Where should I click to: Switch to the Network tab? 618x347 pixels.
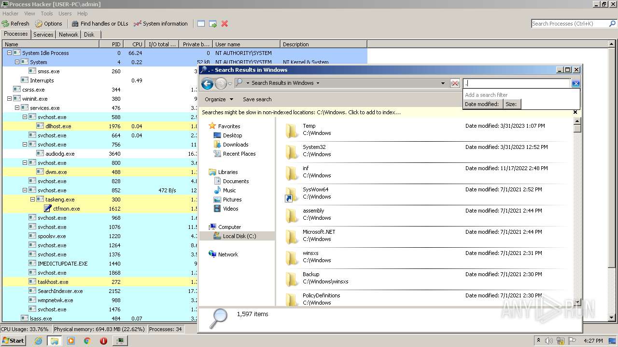(x=69, y=35)
